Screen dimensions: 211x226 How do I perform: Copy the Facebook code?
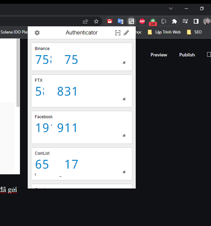[x=56, y=128]
